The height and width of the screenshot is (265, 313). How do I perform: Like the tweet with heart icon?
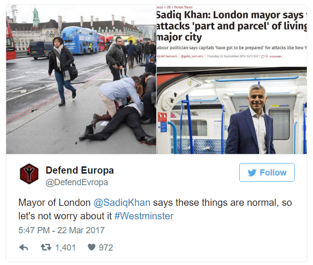pos(92,248)
